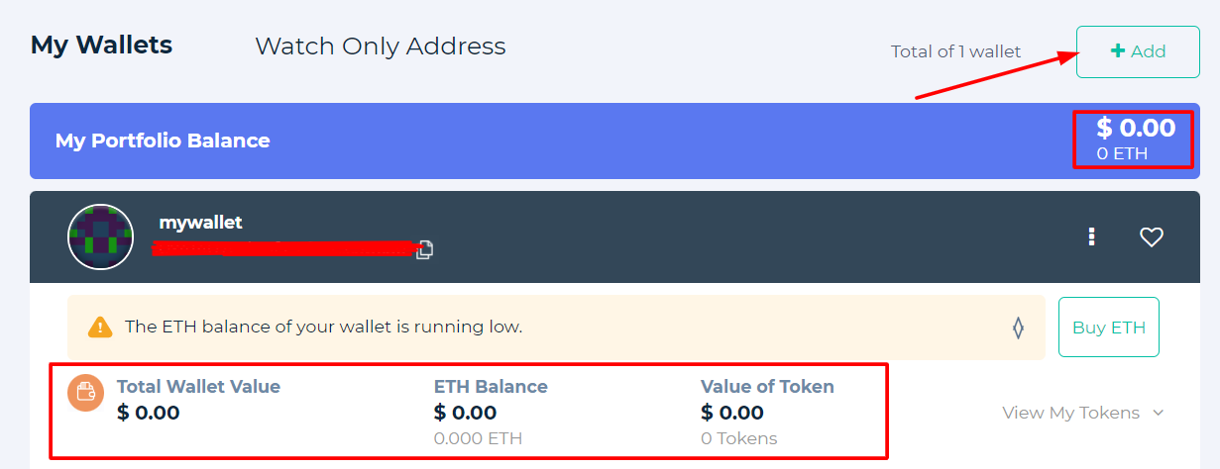Select the mywallet name label
1220x469 pixels.
tap(200, 223)
